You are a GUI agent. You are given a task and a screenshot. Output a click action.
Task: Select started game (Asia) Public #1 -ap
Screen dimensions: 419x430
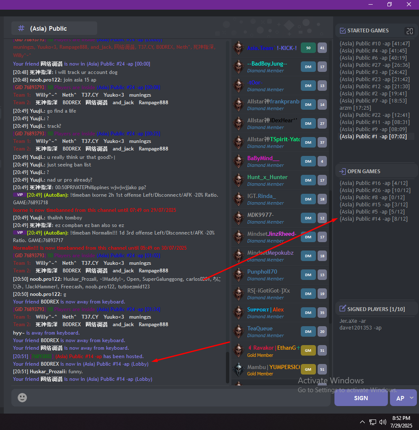[x=373, y=137]
